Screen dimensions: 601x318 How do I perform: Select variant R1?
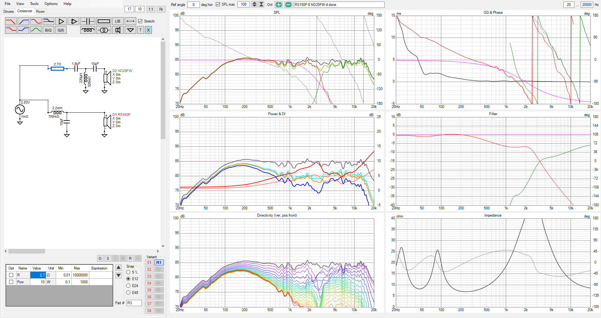click(159, 262)
